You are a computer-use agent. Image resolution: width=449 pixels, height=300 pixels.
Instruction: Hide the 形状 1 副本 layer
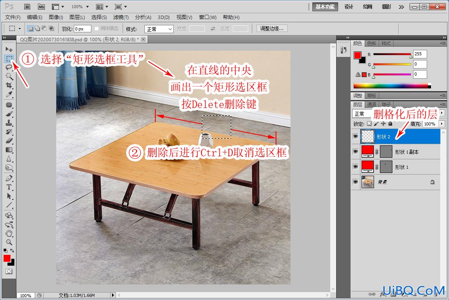point(355,152)
